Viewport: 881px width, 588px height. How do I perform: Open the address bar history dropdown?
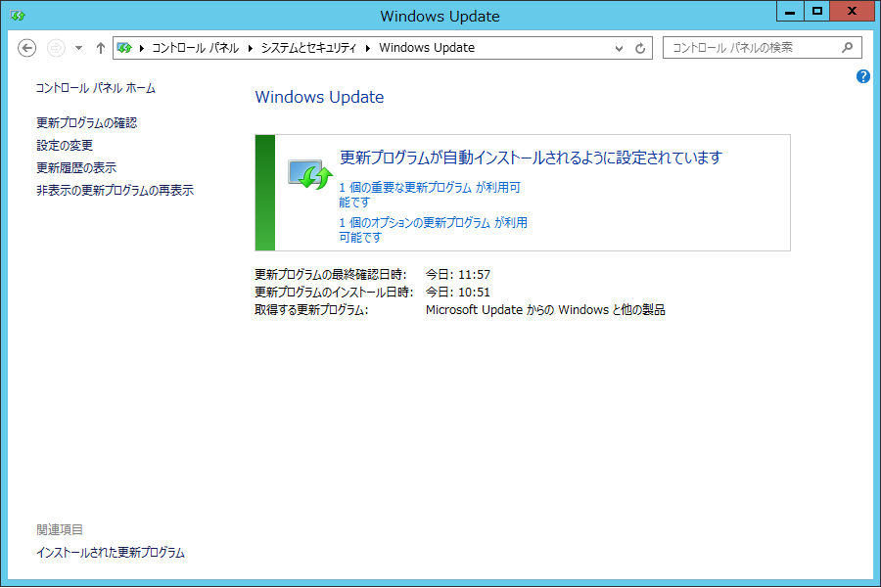(x=620, y=48)
